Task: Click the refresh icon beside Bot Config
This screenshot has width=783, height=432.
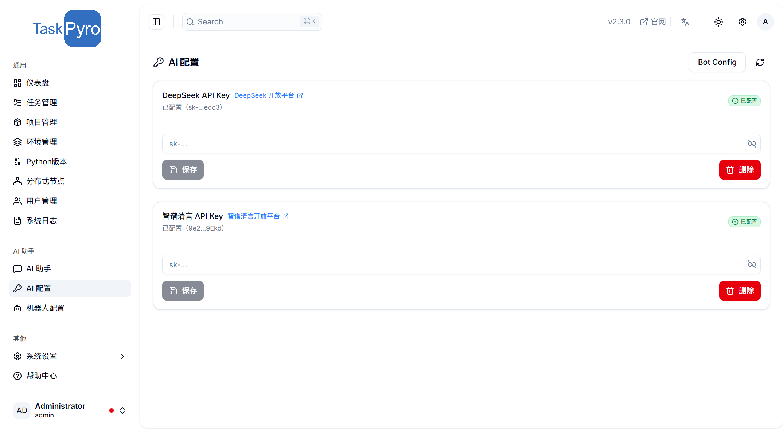Action: 760,62
